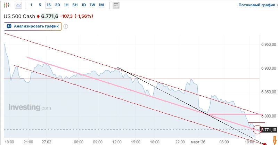Image resolution: width=278 pixels, height=145 pixels.
Task: Choose the 1D timeframe
Action: click(x=83, y=5)
